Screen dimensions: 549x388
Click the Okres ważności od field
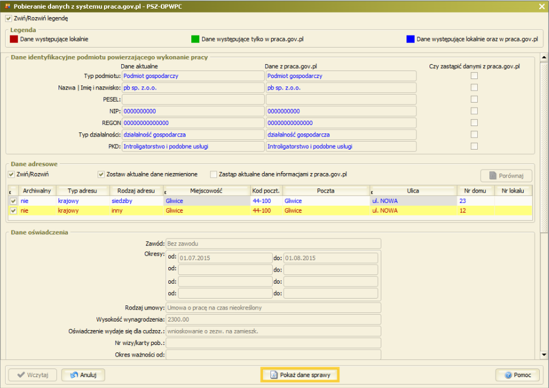[x=273, y=354]
